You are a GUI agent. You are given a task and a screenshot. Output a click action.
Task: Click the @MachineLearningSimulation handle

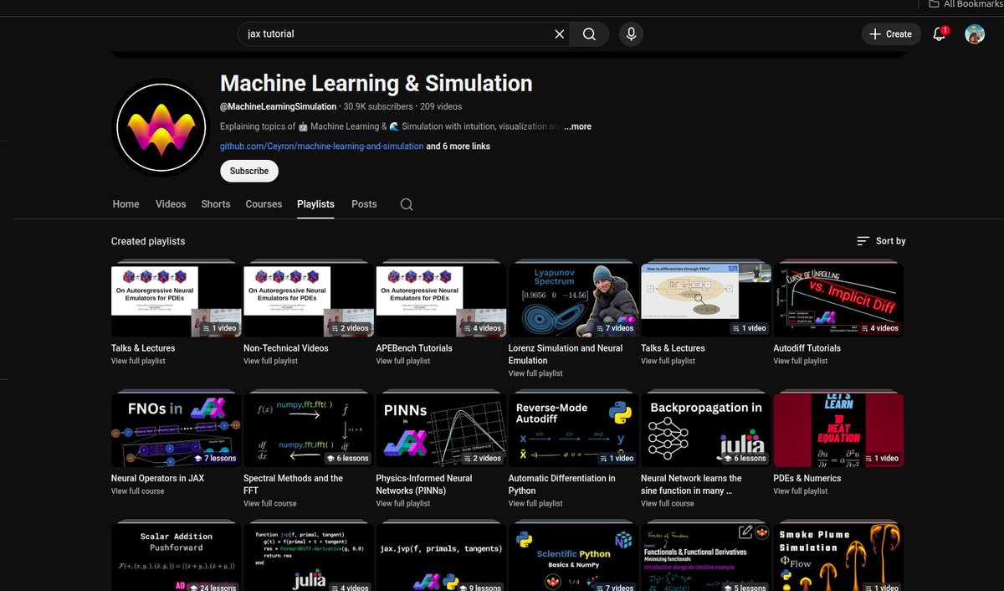tap(279, 106)
